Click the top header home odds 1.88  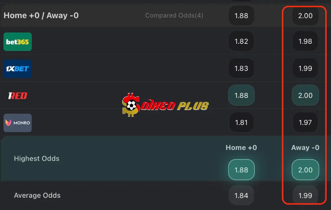[x=241, y=15]
